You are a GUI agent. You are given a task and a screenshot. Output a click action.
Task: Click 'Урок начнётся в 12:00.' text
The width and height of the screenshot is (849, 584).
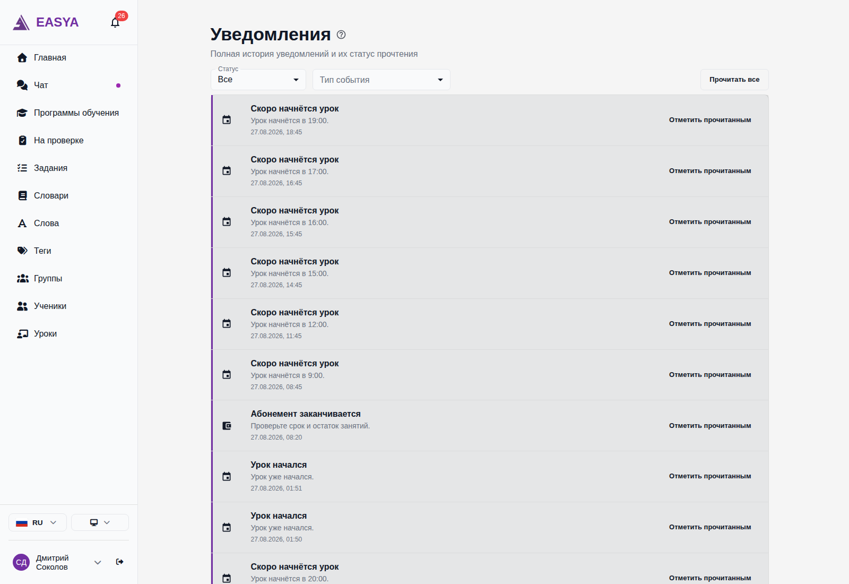(290, 325)
